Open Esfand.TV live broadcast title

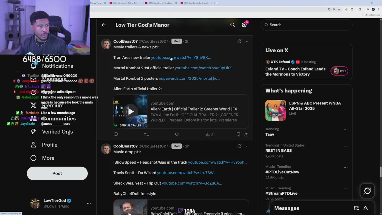tap(295, 71)
